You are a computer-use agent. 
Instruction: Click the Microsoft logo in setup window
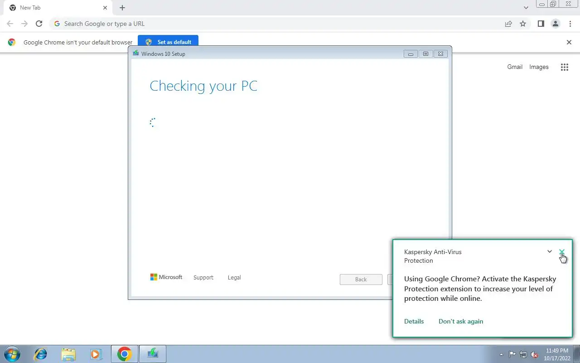pos(166,277)
